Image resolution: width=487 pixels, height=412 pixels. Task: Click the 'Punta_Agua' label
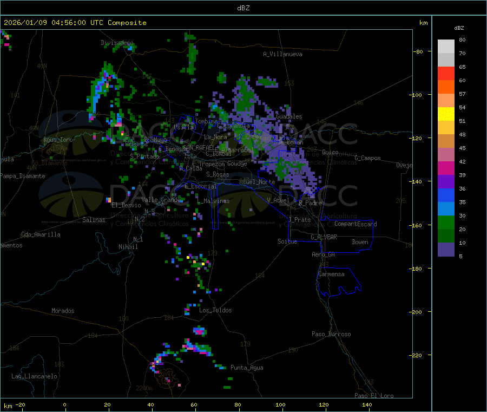(x=247, y=368)
